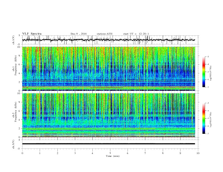This screenshot has width=223, height=172.
Task: Click the time axis tick label '5'
Action: [110, 153]
